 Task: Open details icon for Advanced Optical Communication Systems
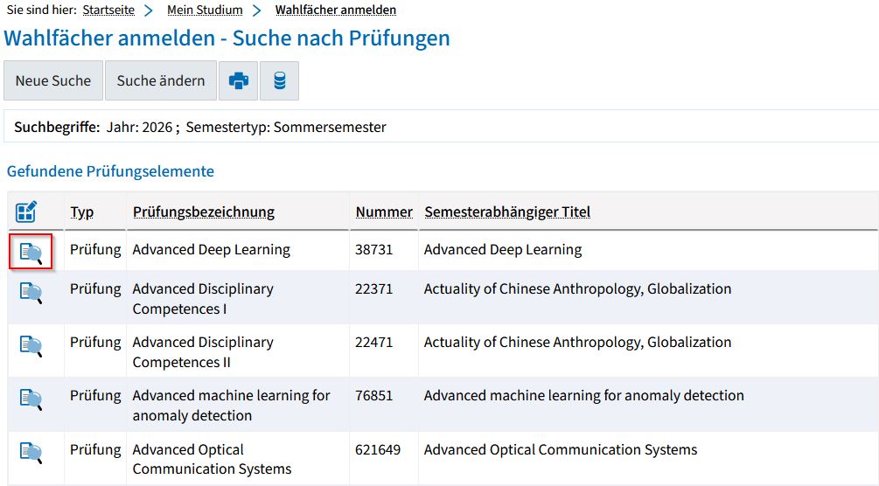[x=31, y=453]
